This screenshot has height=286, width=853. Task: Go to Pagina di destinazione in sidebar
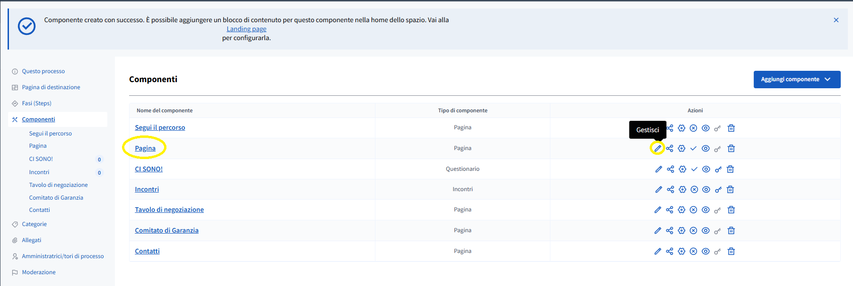51,87
